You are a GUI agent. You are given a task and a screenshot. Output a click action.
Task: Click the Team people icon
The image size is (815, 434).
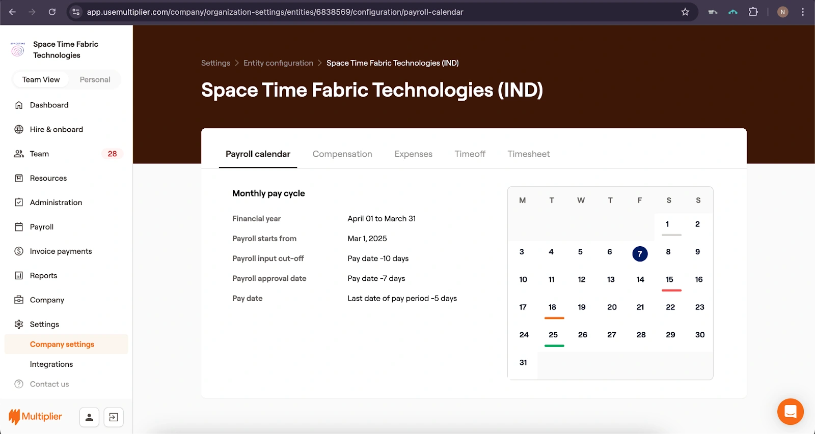[x=19, y=154]
